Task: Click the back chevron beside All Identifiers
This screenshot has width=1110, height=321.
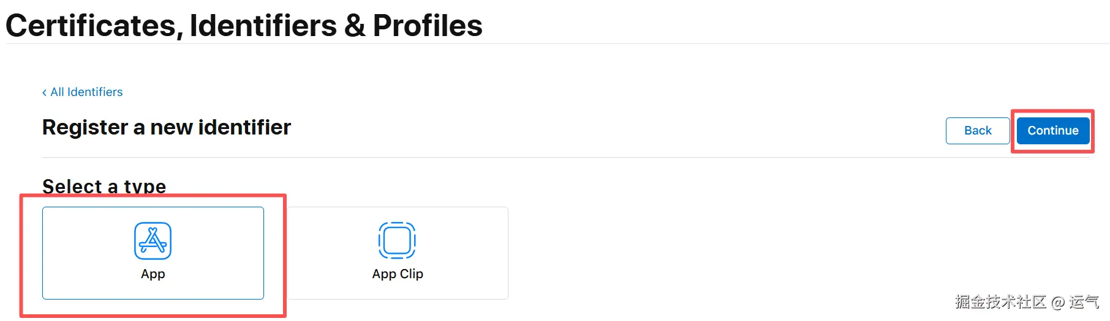Action: click(x=44, y=92)
